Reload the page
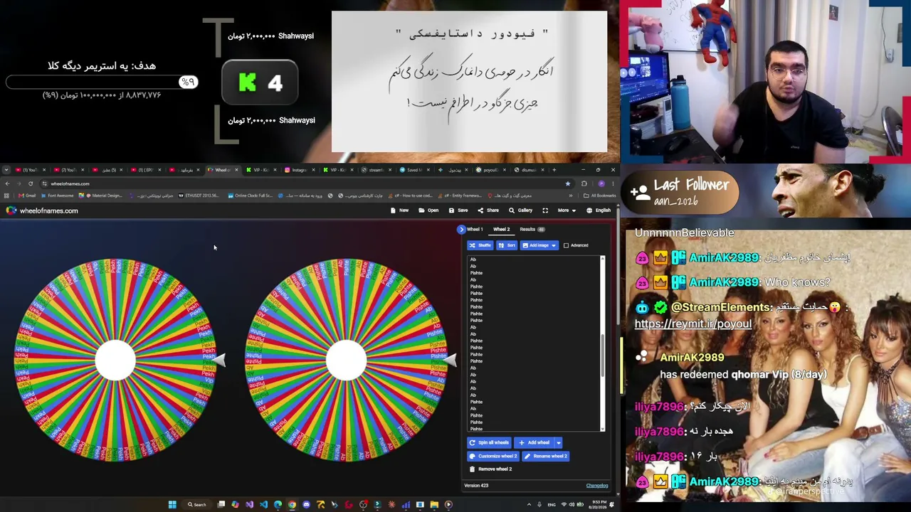This screenshot has height=512, width=911. click(31, 183)
